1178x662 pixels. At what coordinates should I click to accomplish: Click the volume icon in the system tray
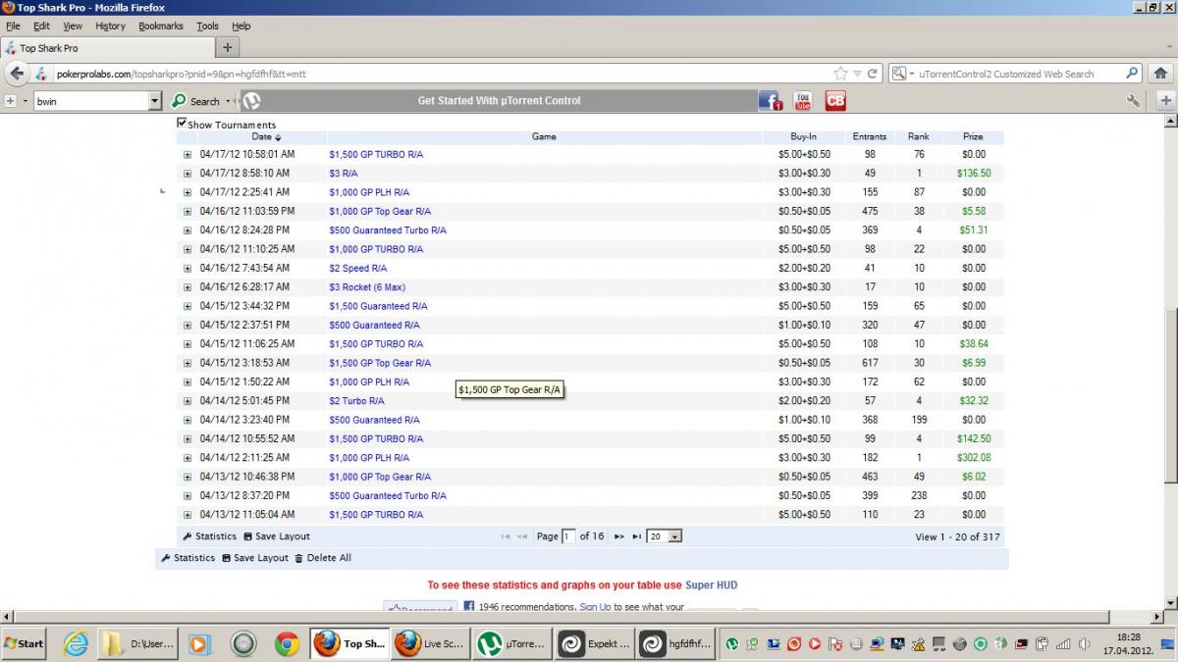[x=1084, y=644]
